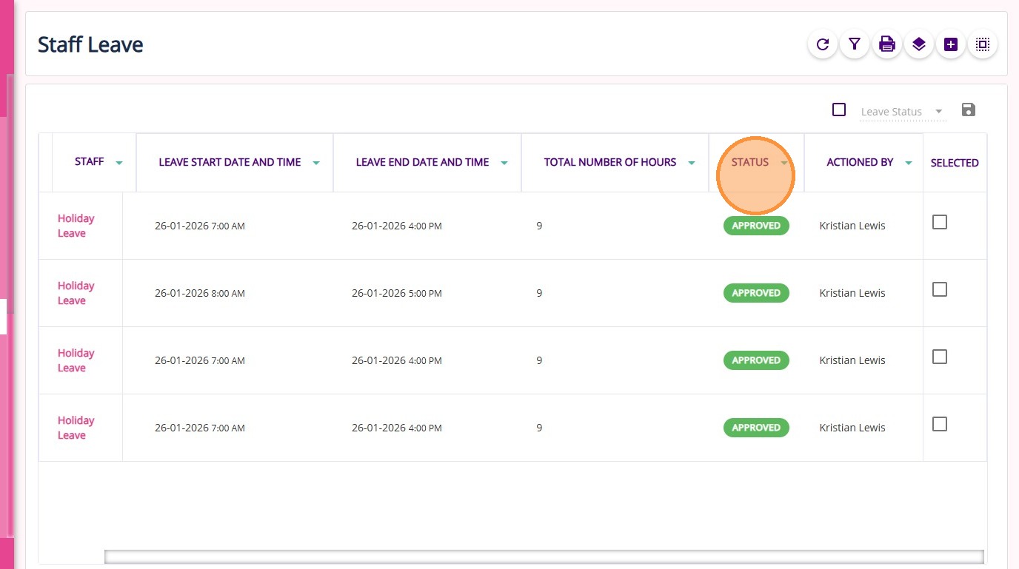
Task: Open the filter funnel icon
Action: pyautogui.click(x=855, y=44)
